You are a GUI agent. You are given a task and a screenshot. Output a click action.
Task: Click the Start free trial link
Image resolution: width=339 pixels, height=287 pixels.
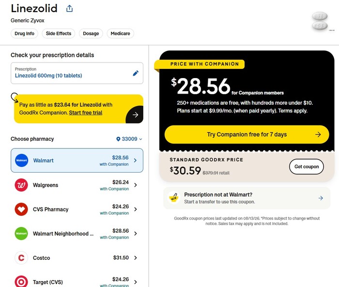coord(86,113)
